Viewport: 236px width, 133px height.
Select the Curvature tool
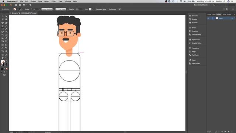[6, 23]
